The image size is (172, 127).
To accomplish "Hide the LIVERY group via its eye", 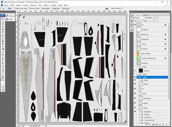I will [x=135, y=77].
